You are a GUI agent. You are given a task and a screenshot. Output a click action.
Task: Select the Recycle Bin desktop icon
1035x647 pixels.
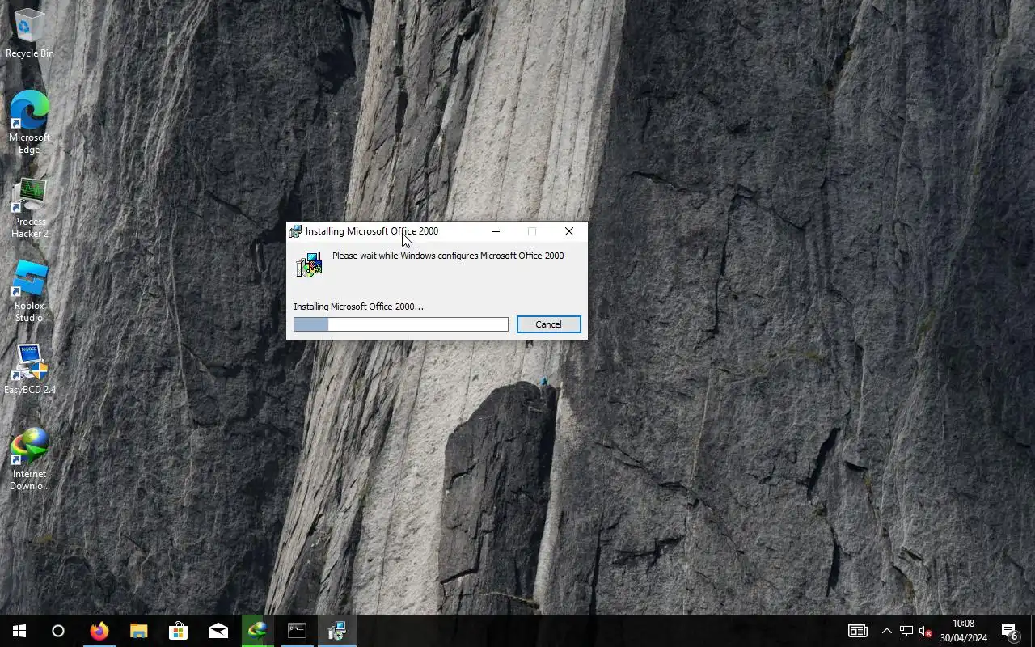(x=30, y=33)
